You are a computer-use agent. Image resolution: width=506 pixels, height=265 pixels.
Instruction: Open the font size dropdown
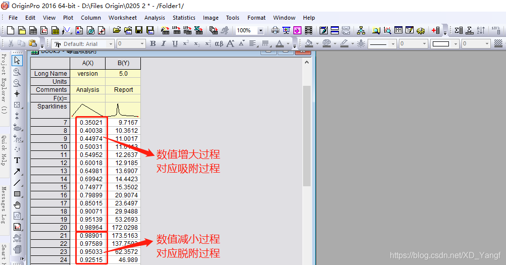click(x=142, y=43)
